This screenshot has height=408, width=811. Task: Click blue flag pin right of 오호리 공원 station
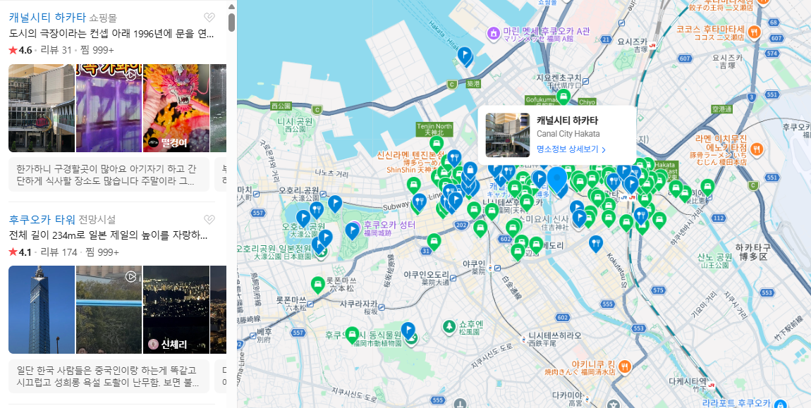[x=335, y=203]
